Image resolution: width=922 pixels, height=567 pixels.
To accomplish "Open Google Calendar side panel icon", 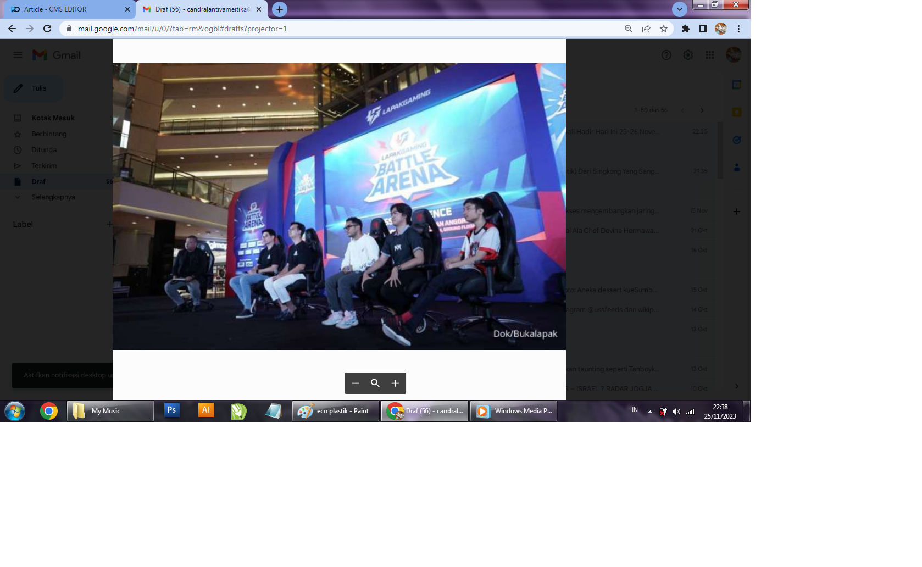I will pyautogui.click(x=737, y=85).
